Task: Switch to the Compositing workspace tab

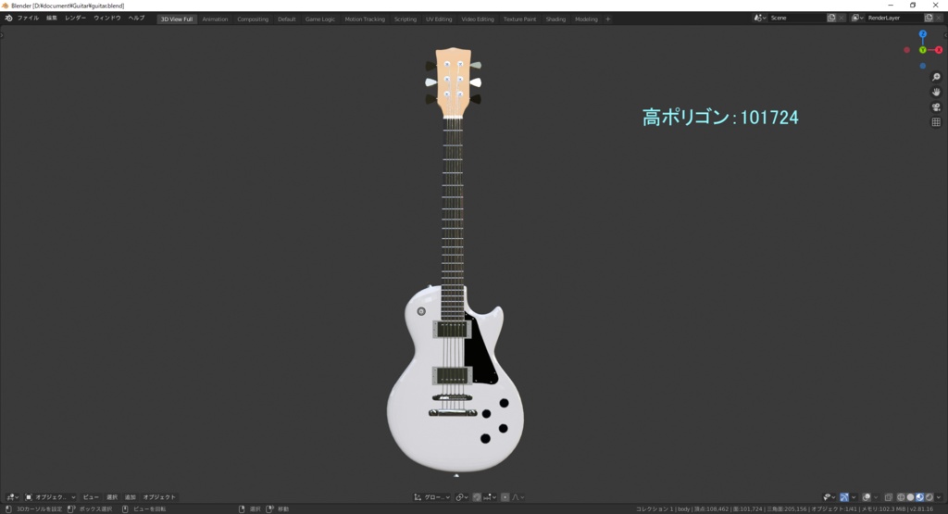Action: [253, 19]
